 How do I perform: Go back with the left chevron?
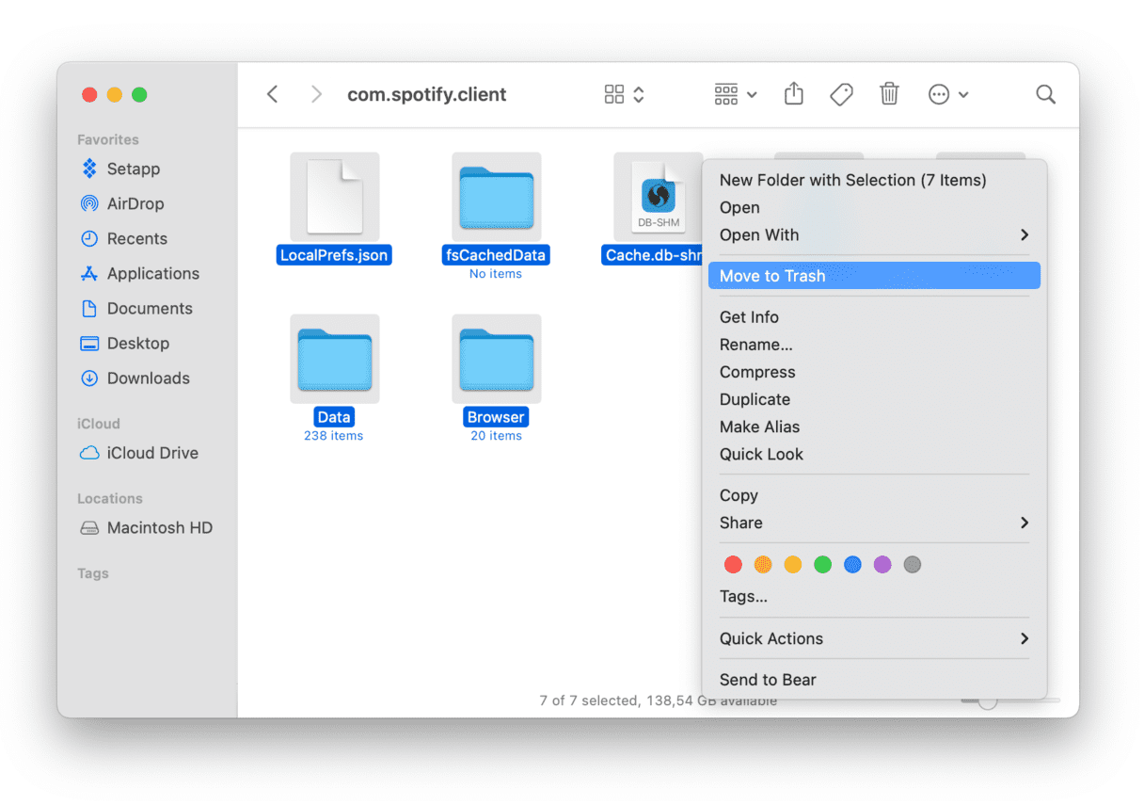coord(273,94)
